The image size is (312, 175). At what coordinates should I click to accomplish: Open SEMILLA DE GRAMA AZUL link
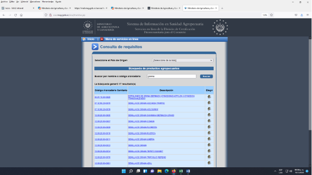tap(140, 163)
